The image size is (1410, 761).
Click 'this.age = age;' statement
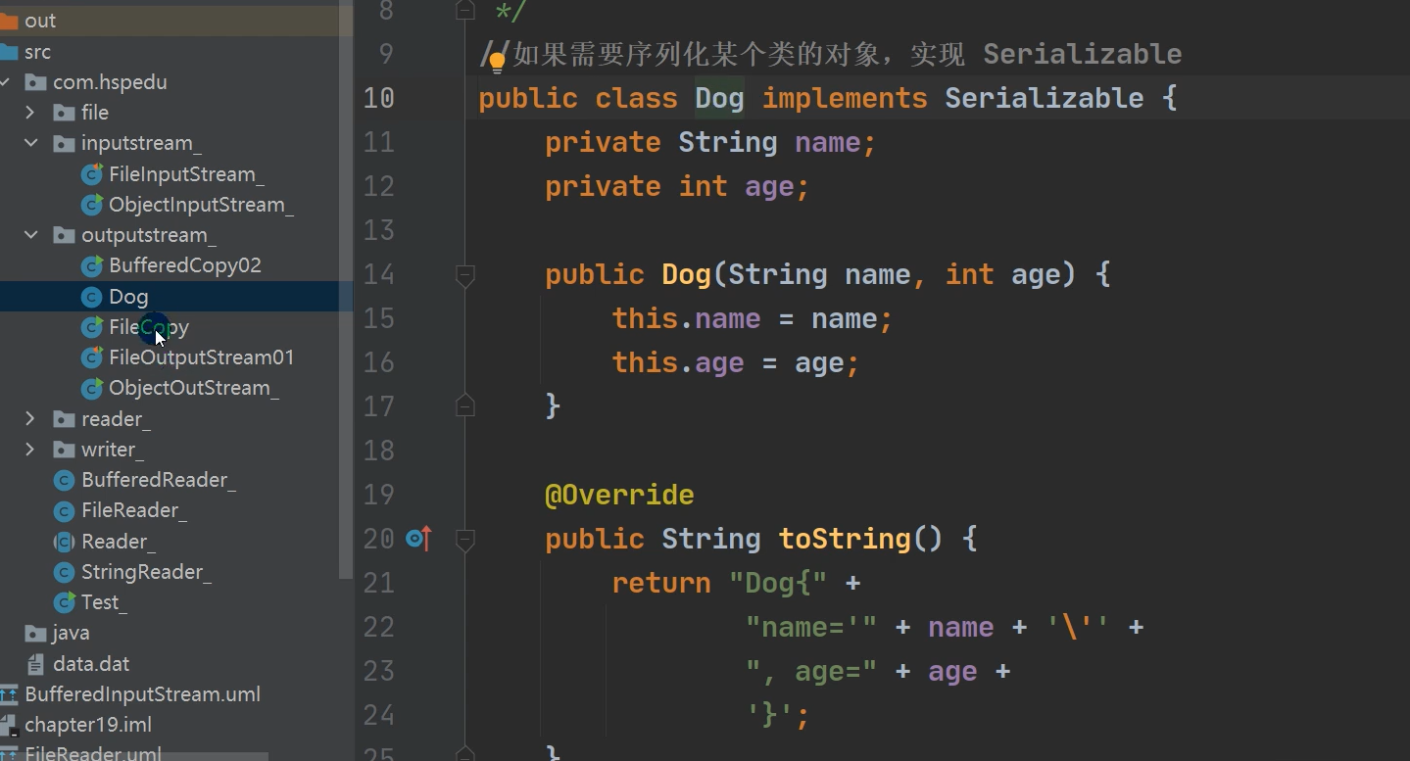click(735, 362)
